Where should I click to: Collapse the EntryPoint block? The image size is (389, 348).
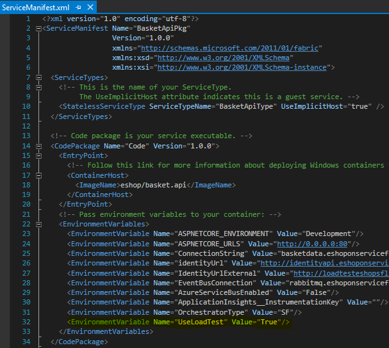click(38, 155)
